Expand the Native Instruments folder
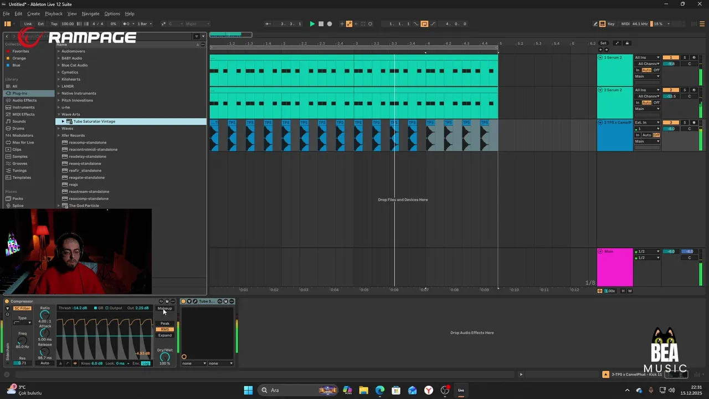The width and height of the screenshot is (709, 399). tap(58, 93)
